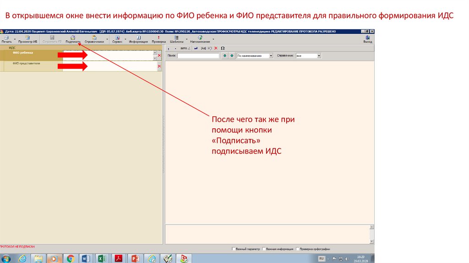Open the Напоминание toolbar item
Image resolution: width=469 pixels, height=263 pixels.
tap(200, 38)
